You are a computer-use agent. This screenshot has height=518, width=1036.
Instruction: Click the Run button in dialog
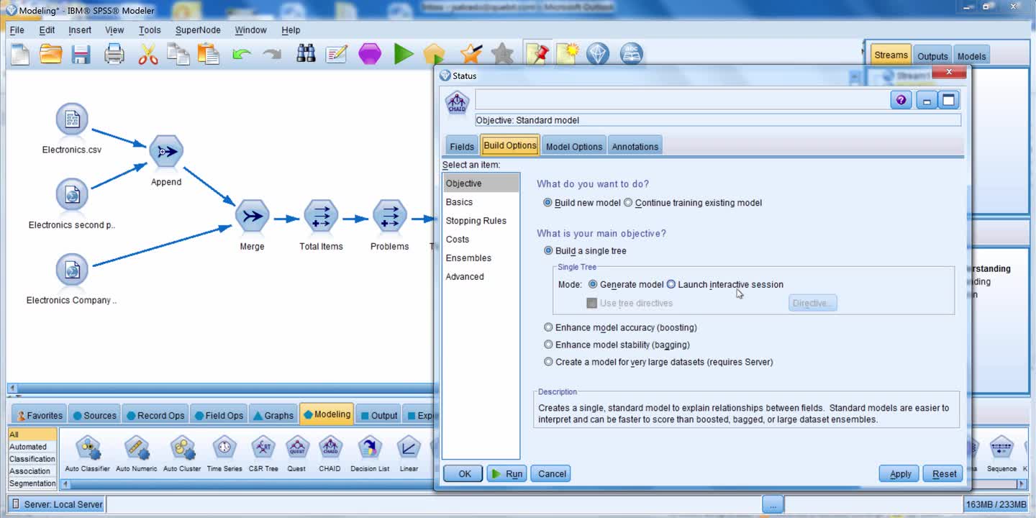click(x=506, y=473)
